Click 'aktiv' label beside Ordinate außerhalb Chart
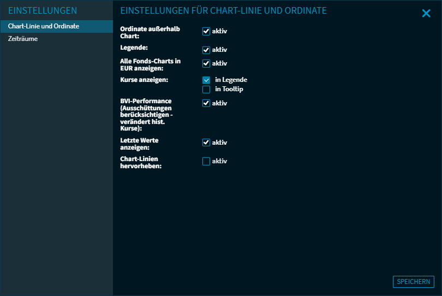 click(219, 32)
